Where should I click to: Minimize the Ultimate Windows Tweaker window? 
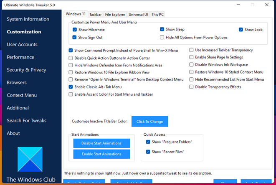238,5
